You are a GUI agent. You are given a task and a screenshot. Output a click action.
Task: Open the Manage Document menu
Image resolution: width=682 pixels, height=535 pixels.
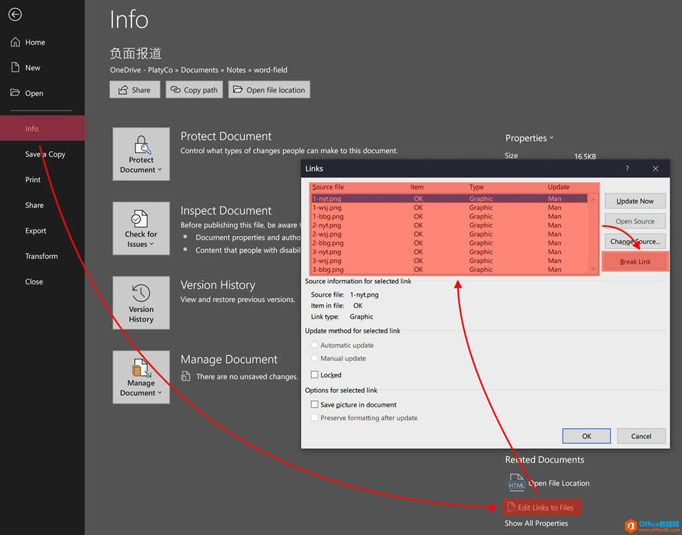[141, 377]
